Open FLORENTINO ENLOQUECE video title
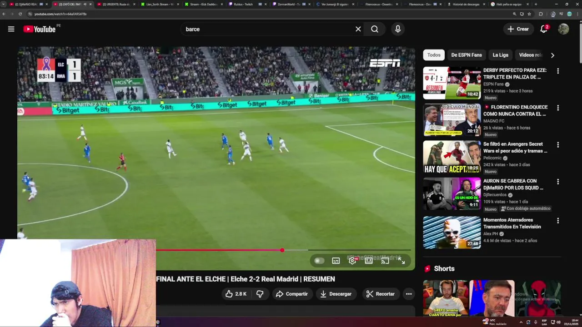The width and height of the screenshot is (582, 327). coord(515,110)
